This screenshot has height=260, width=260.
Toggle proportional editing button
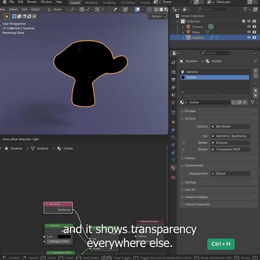(x=97, y=9)
